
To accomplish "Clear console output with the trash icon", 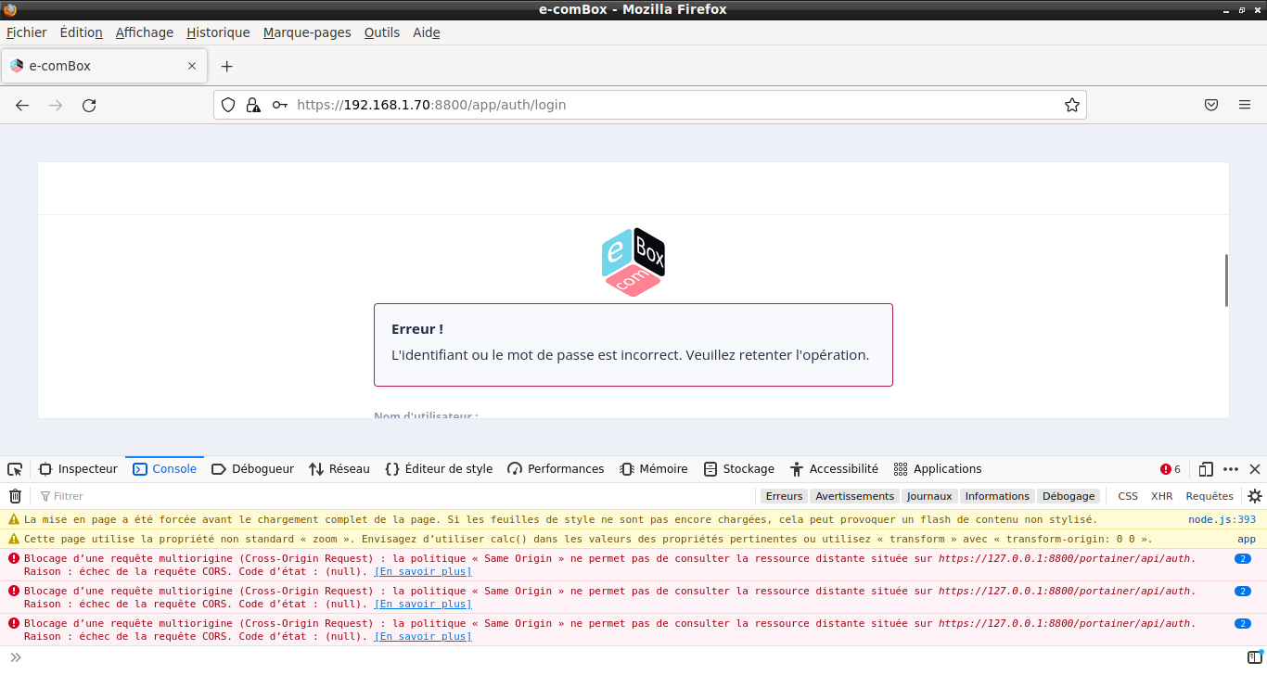I will point(15,496).
